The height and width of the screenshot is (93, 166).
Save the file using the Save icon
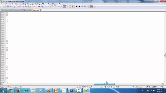click(8, 6)
